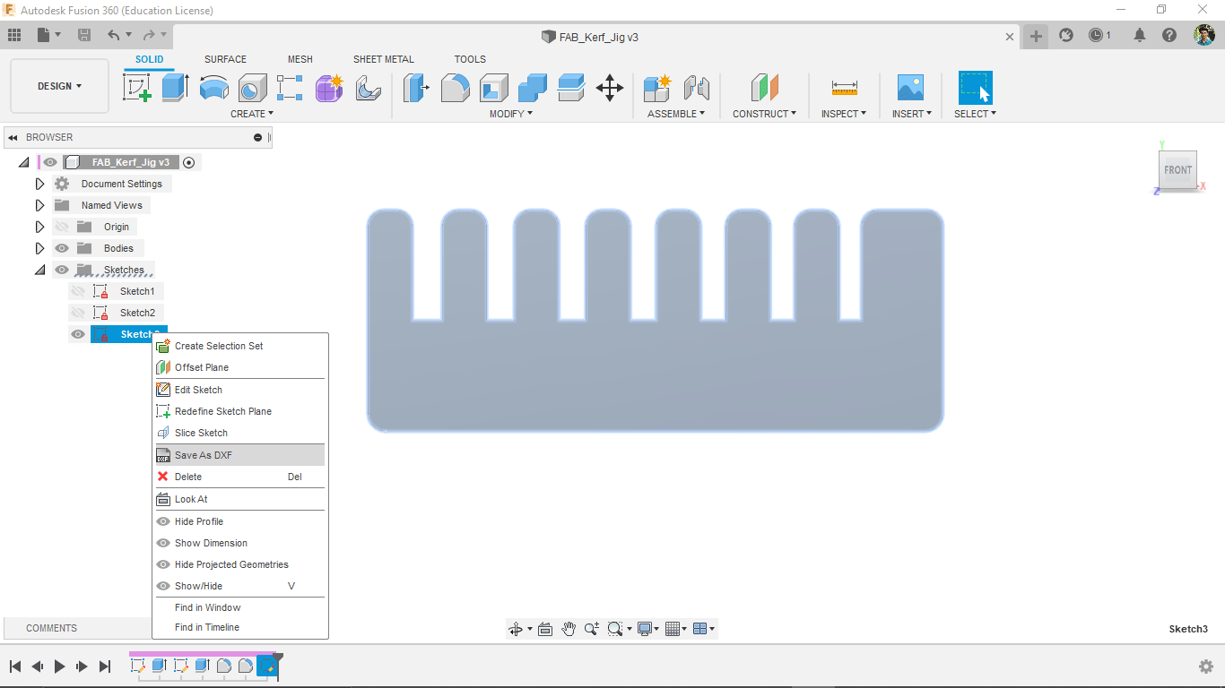This screenshot has width=1225, height=688.
Task: Click the Undo arrow
Action: point(113,35)
